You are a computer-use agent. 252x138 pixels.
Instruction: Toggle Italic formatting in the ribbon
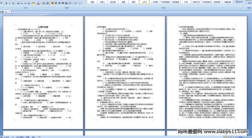click(10, 3)
